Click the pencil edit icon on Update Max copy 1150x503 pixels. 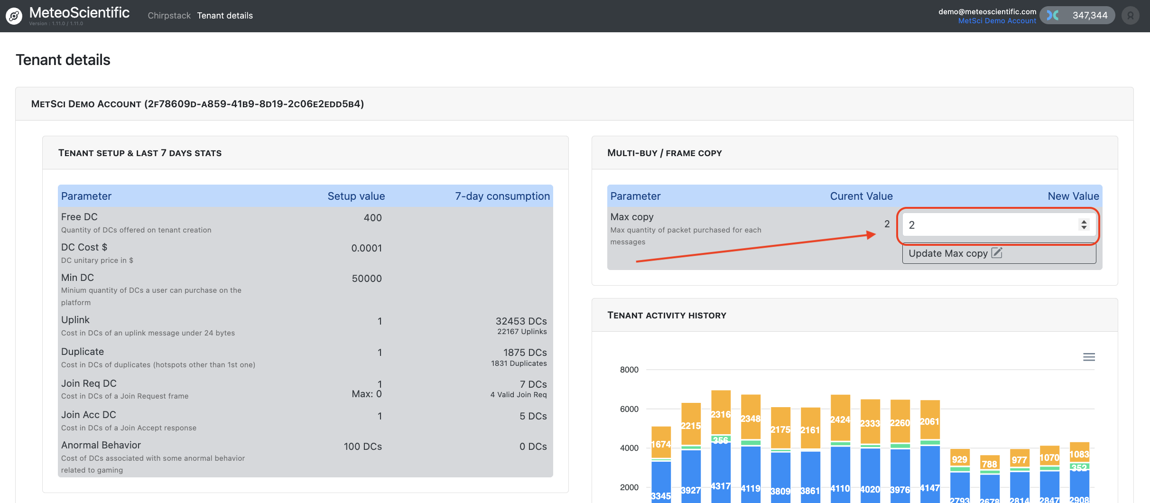pos(996,253)
